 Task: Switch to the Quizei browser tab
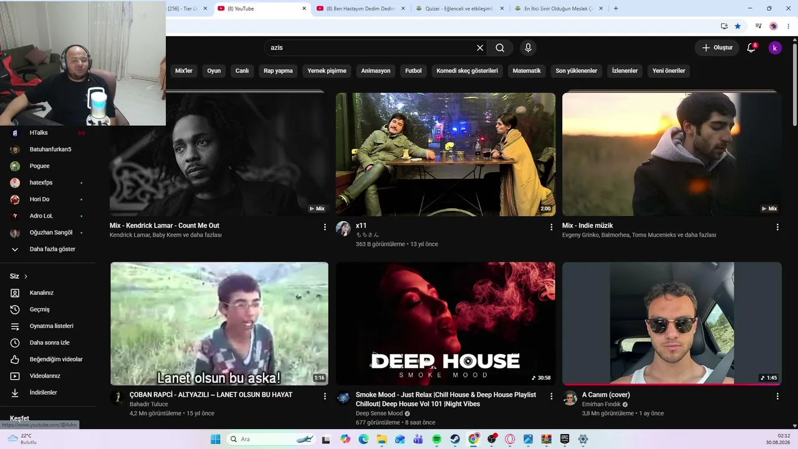(x=460, y=9)
